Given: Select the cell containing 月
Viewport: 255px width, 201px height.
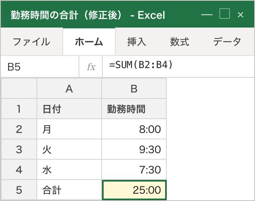Looking at the screenshot, I should pos(69,129).
